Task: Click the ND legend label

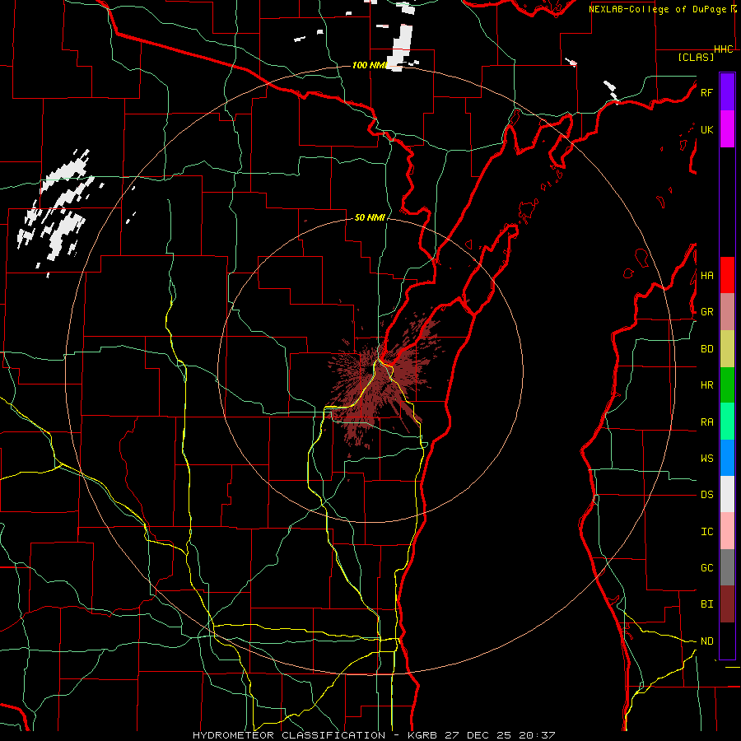Action: click(x=706, y=641)
